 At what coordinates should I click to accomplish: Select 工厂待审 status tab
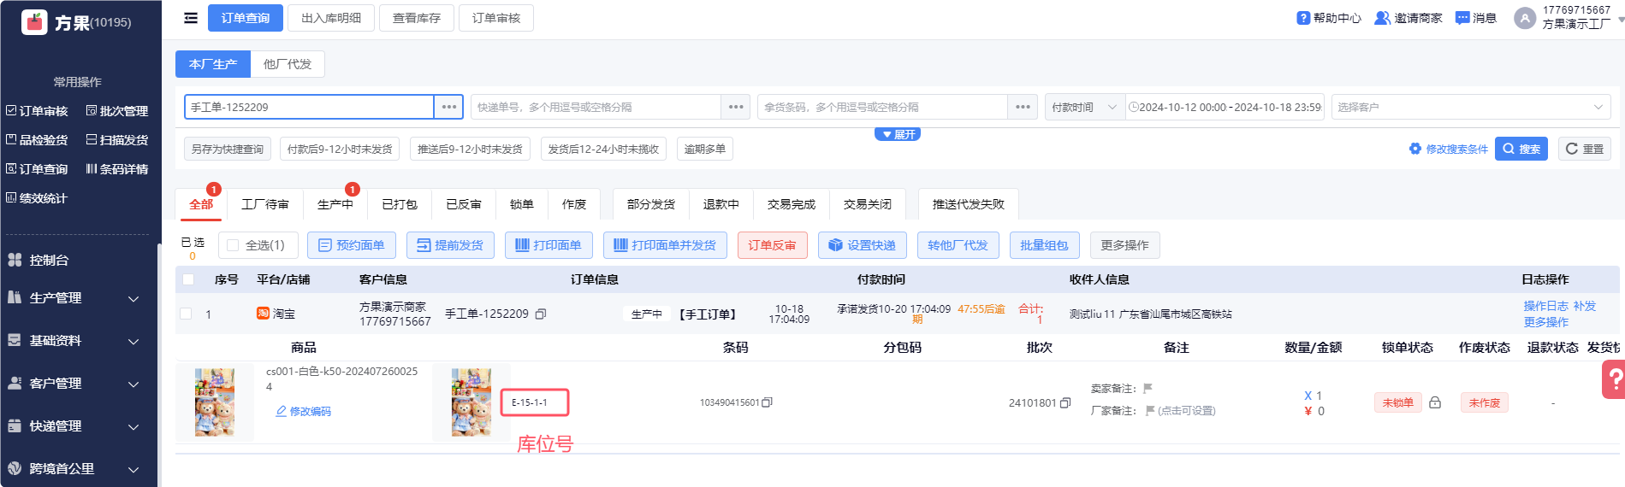265,204
